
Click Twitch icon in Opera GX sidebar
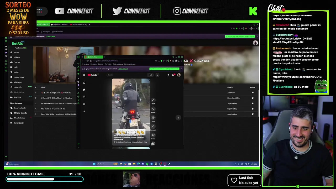click(78, 85)
